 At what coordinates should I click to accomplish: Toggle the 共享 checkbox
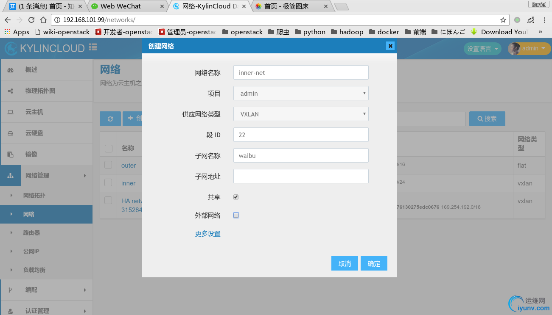coord(236,197)
